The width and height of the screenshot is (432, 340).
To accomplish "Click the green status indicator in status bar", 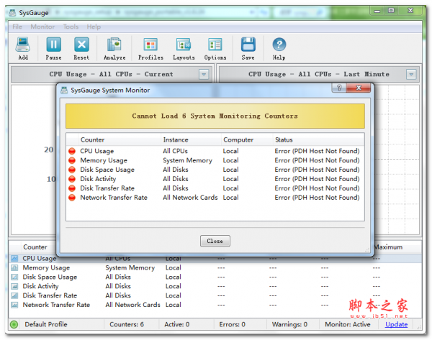I will 14,325.
